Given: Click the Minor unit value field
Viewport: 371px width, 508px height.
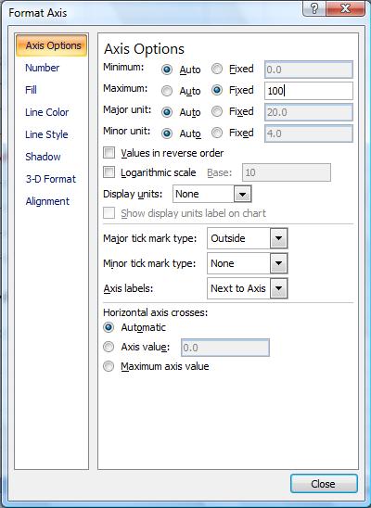Looking at the screenshot, I should coord(309,133).
